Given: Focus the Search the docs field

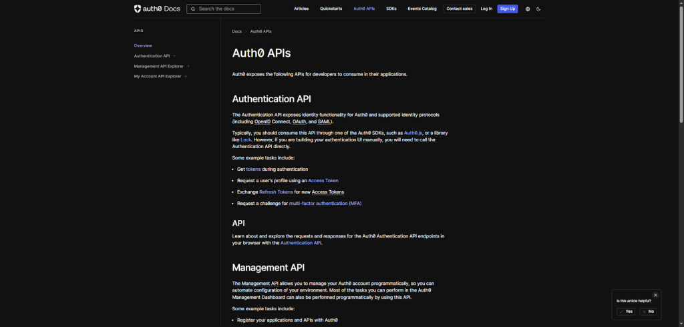Looking at the screenshot, I should pyautogui.click(x=227, y=9).
